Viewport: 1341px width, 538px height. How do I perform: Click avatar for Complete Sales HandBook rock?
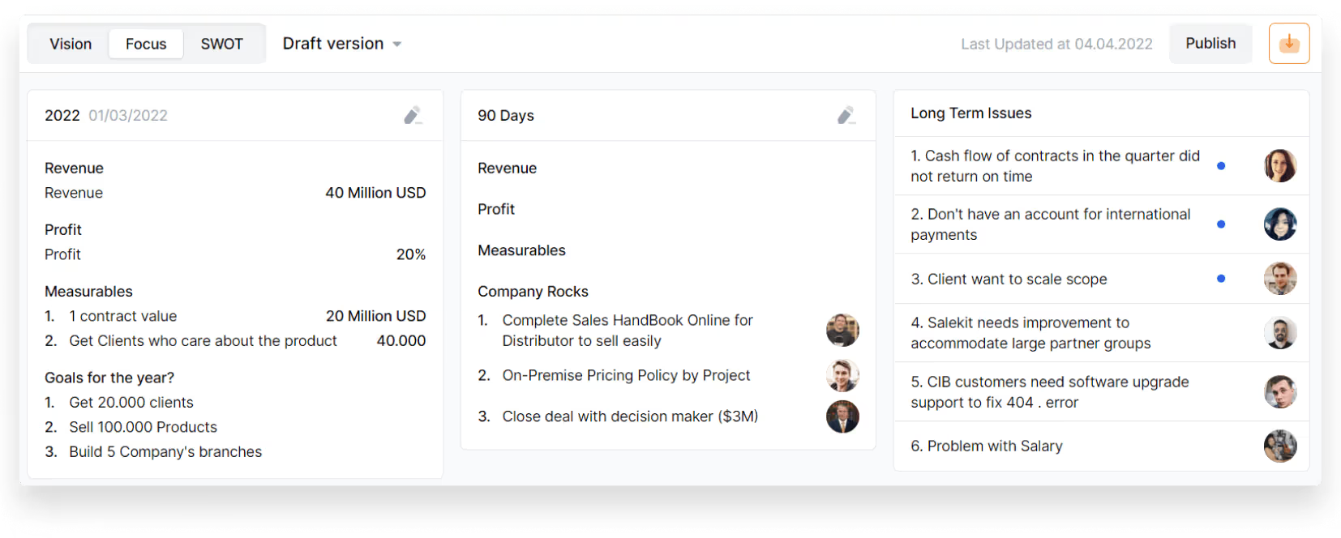pos(842,331)
